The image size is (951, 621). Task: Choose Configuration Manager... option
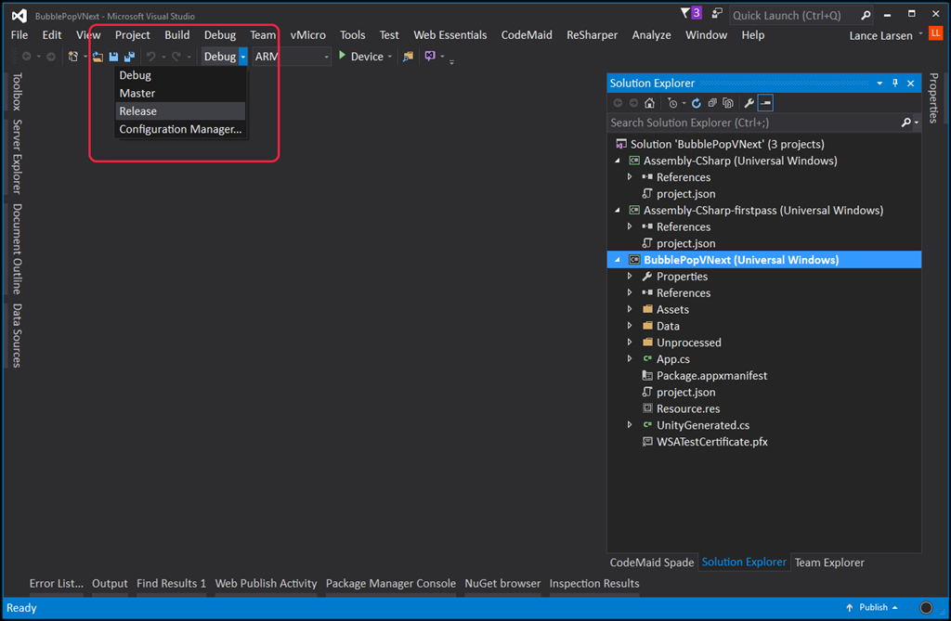click(180, 129)
